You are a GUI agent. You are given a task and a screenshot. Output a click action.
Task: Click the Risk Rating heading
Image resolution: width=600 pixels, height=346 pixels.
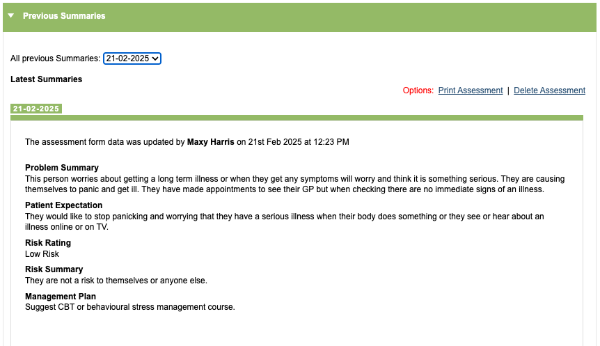48,243
